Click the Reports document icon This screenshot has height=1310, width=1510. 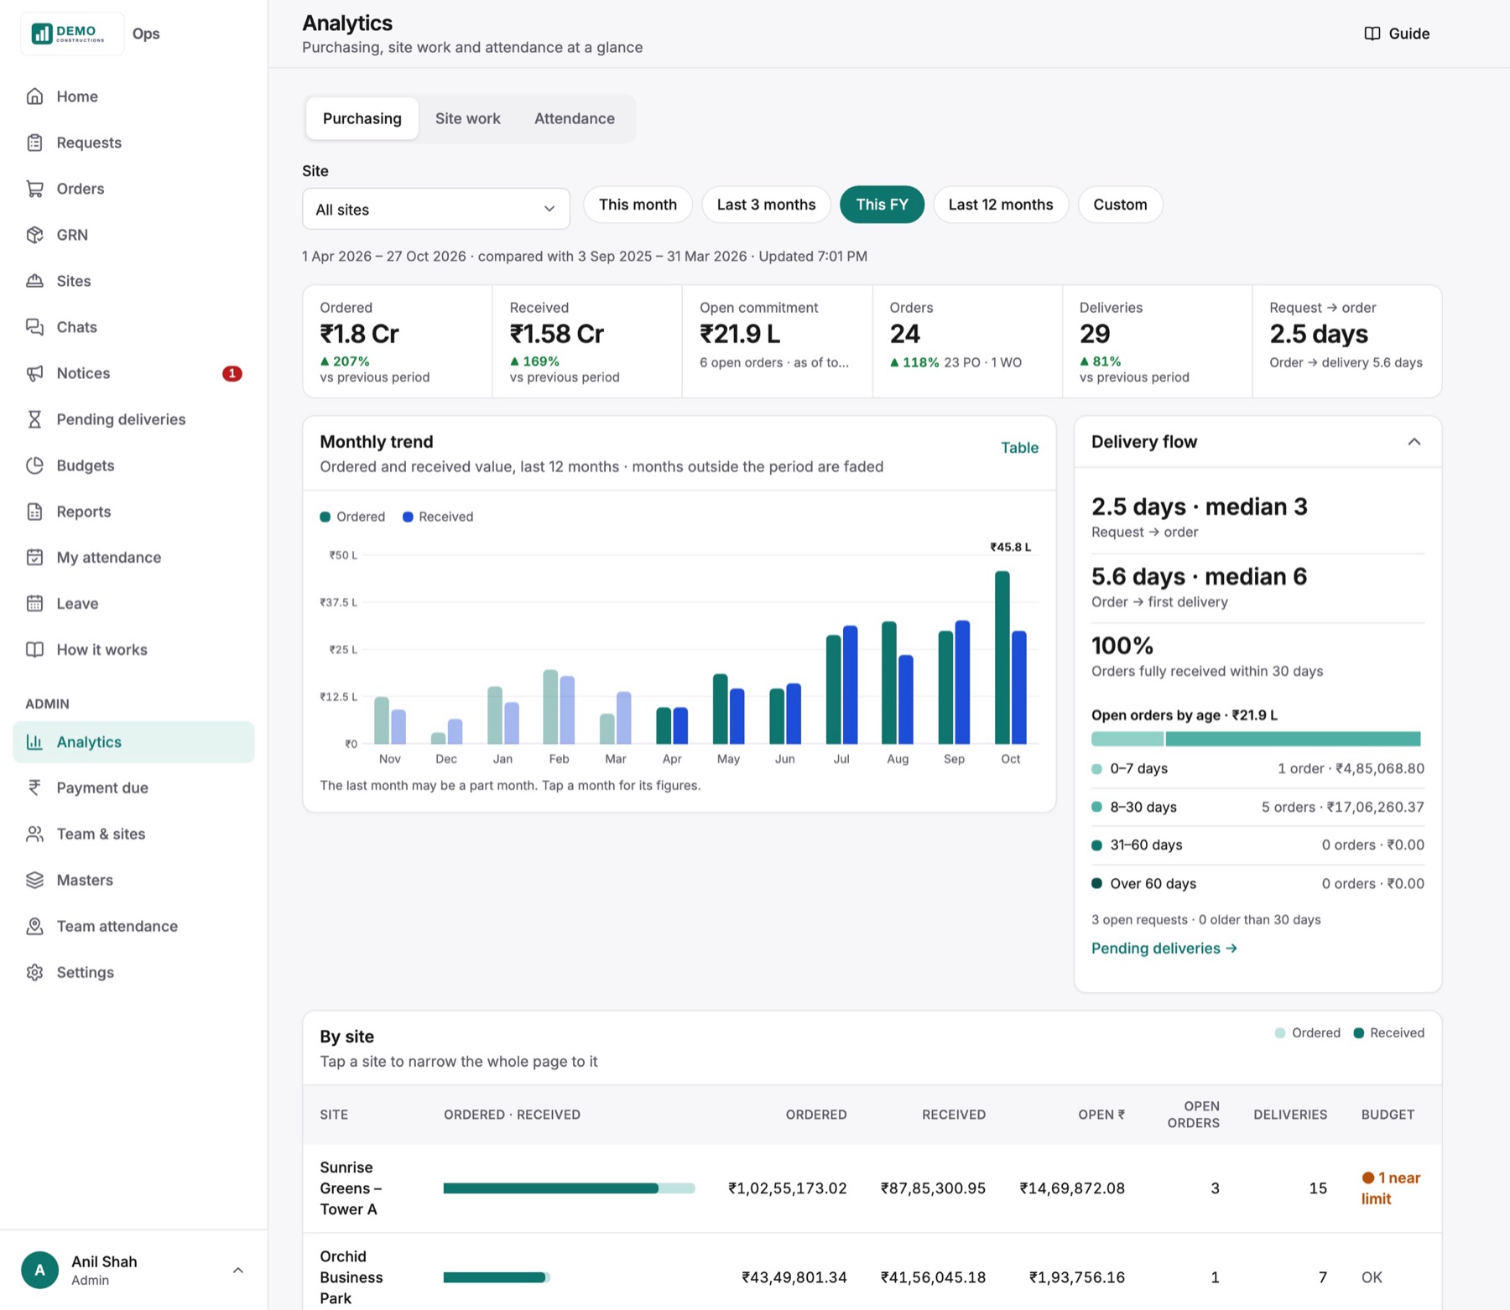[x=34, y=512]
